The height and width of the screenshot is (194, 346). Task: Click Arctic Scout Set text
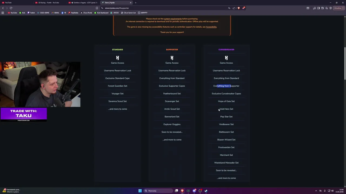coord(172,109)
